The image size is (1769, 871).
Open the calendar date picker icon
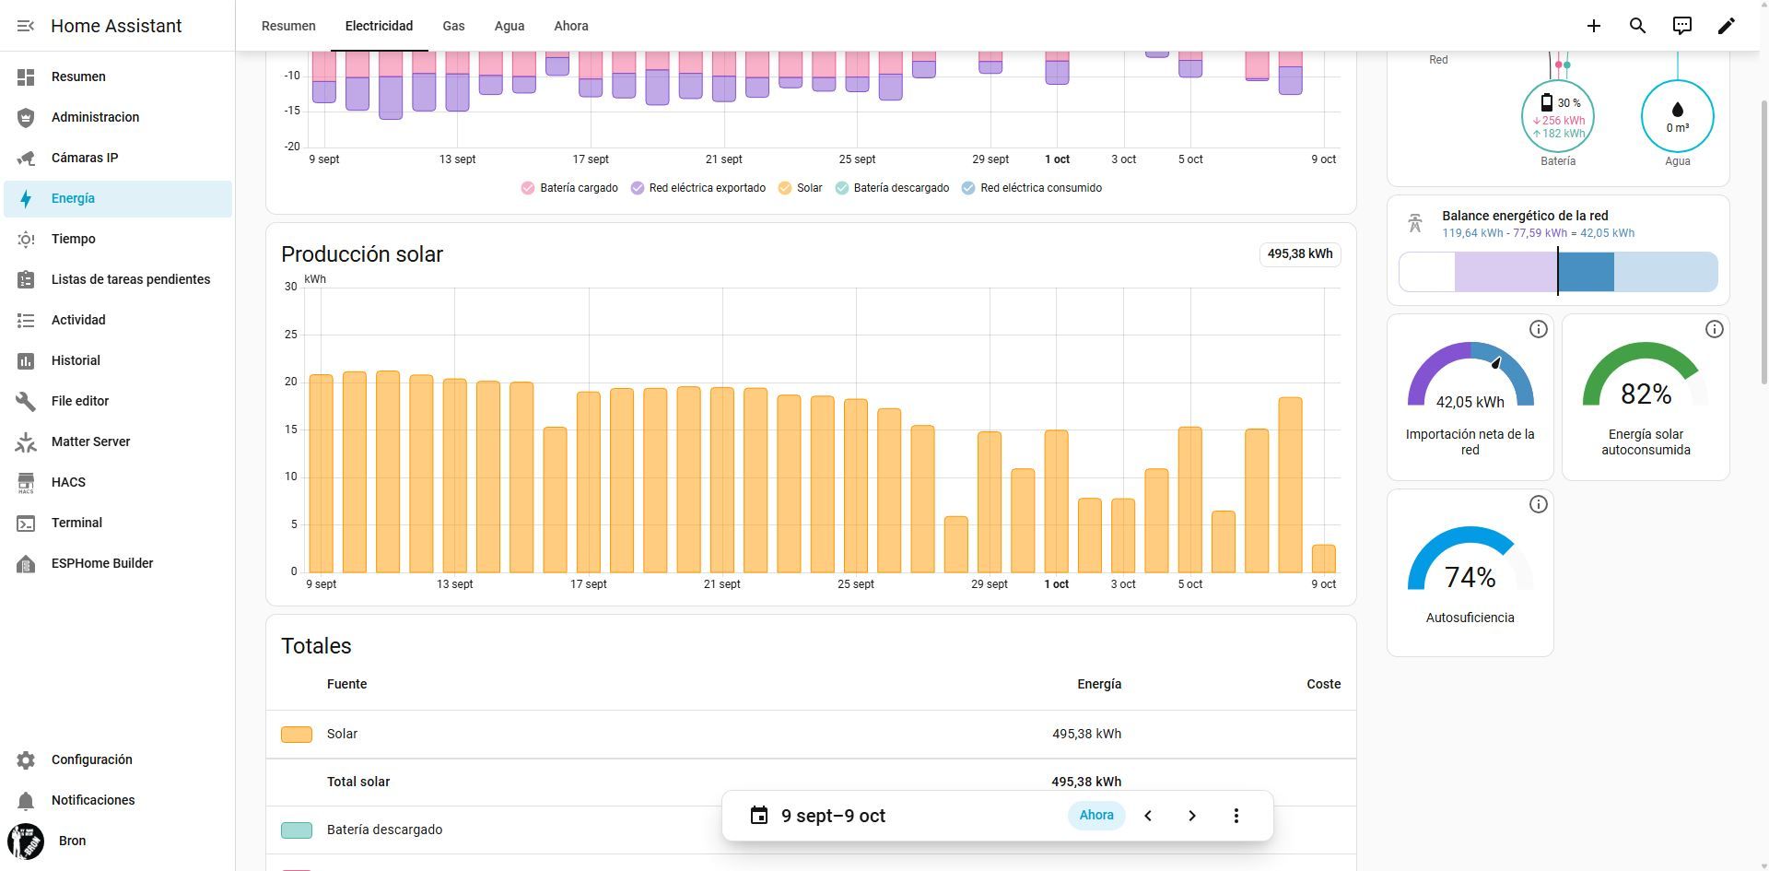point(758,816)
